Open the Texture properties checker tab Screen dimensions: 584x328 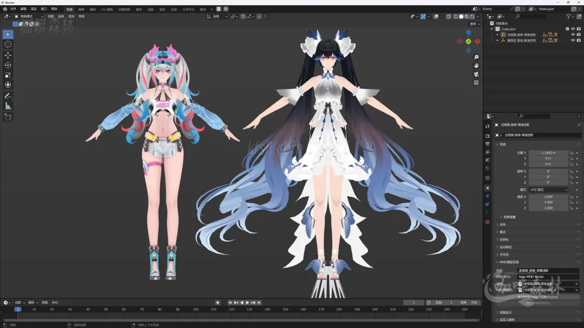pyautogui.click(x=487, y=222)
